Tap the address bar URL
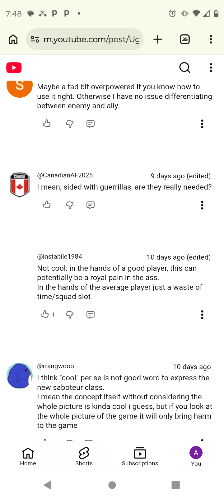This screenshot has width=224, height=498. [x=91, y=40]
